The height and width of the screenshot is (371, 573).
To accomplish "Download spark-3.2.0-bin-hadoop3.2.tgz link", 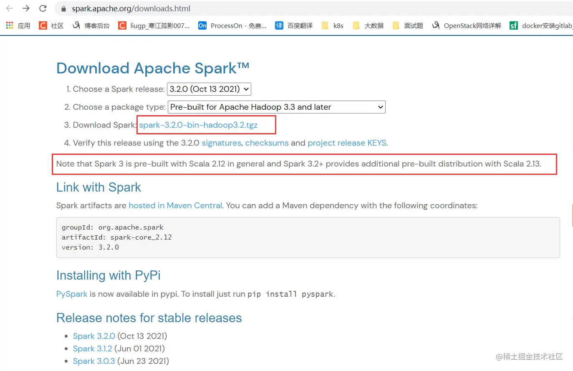I will click(198, 125).
